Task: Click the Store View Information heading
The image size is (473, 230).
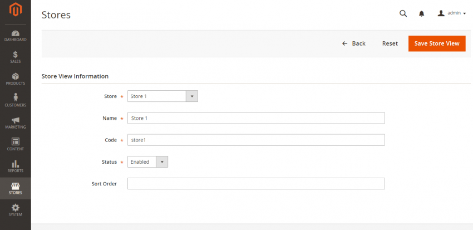Action: pos(75,76)
